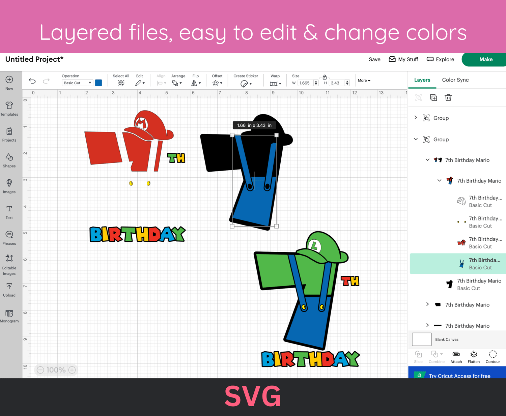506x416 pixels.
Task: Select the Text tool
Action: 9,212
